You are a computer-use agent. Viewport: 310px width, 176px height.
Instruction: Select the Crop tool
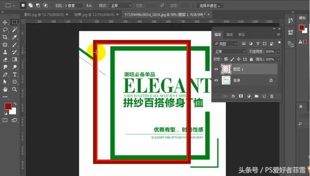[5, 37]
